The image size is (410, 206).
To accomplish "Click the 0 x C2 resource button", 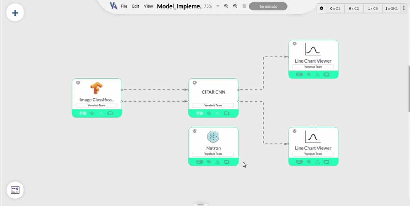I will point(354,8).
